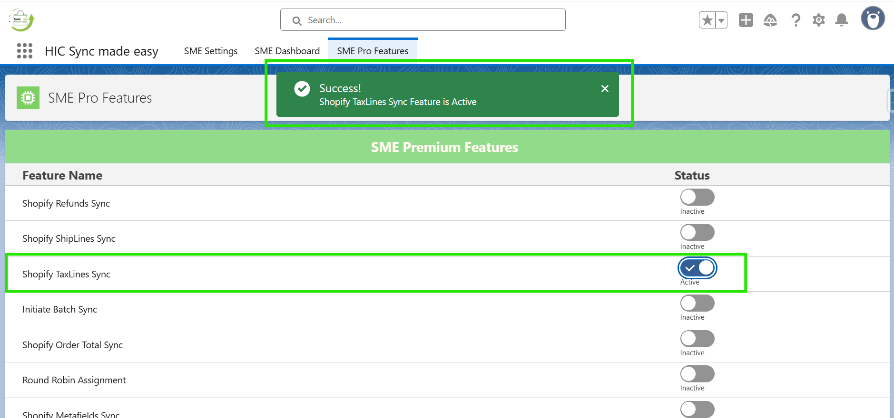Open the notifications bell
Image resolution: width=894 pixels, height=418 pixels.
(x=842, y=20)
